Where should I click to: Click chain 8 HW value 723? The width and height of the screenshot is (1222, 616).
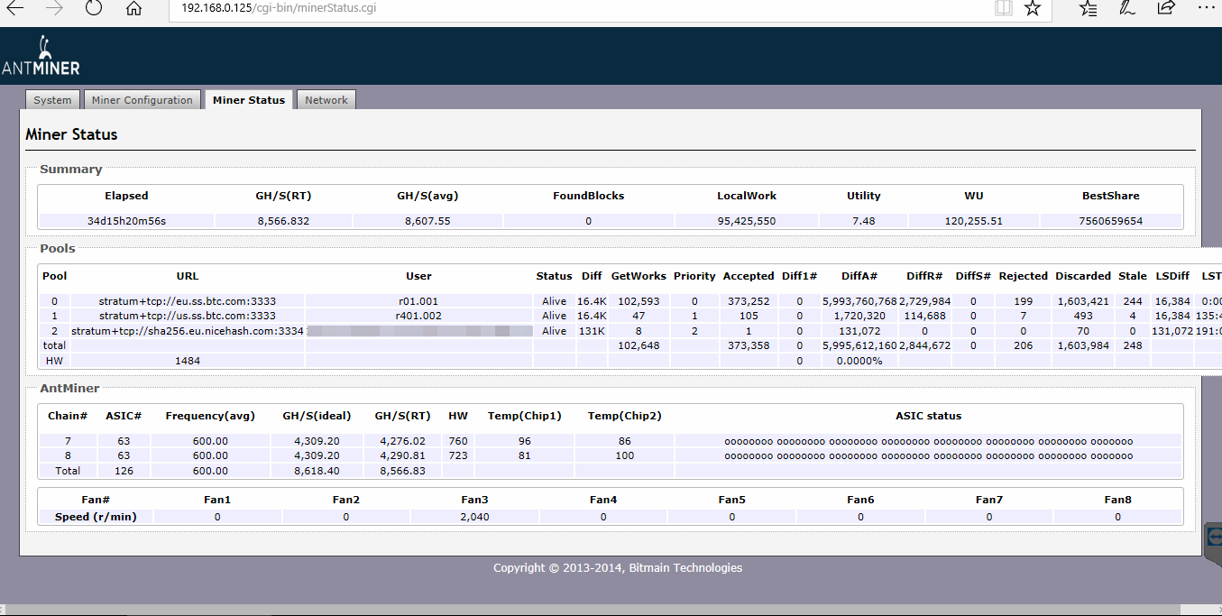458,455
